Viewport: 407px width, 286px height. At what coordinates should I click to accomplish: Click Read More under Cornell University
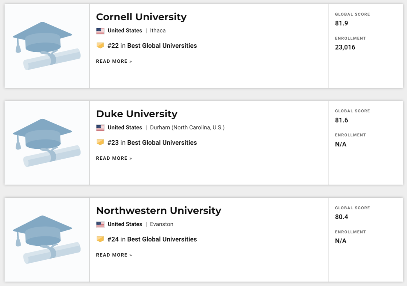click(x=114, y=61)
